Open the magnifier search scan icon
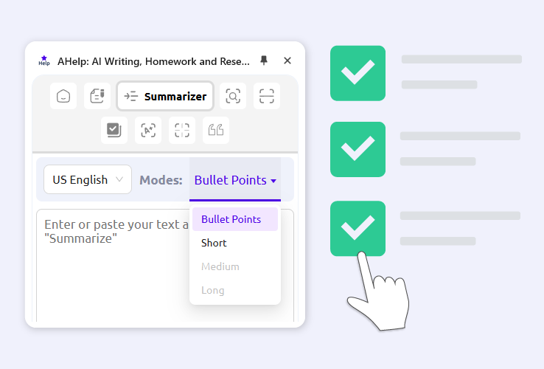Screen dimensions: 544x369 point(233,96)
